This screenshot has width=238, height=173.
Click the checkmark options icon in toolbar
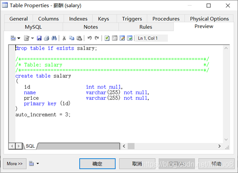[x=130, y=38]
